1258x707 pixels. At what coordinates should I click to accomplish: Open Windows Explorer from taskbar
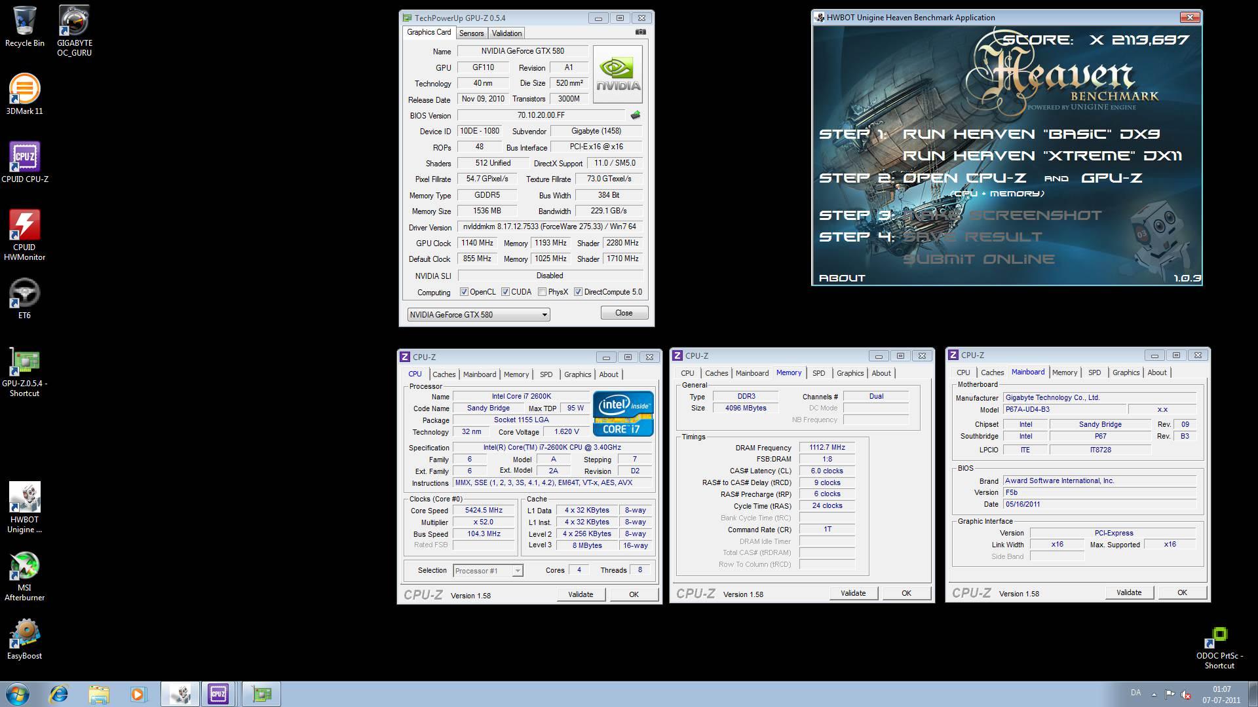pos(99,694)
